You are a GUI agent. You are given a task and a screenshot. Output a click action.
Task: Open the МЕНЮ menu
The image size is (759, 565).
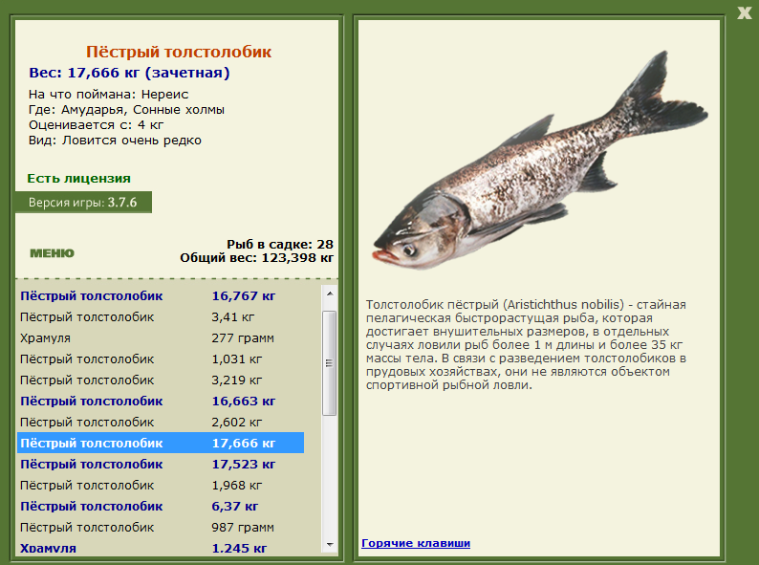point(53,253)
